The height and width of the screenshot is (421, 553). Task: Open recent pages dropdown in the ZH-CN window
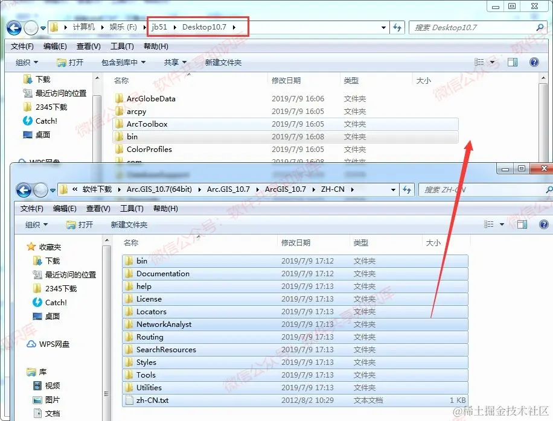[x=53, y=191]
